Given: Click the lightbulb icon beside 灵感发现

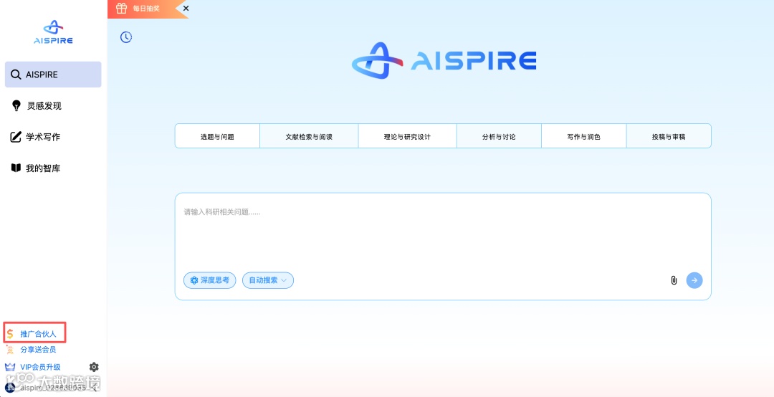Looking at the screenshot, I should (16, 105).
